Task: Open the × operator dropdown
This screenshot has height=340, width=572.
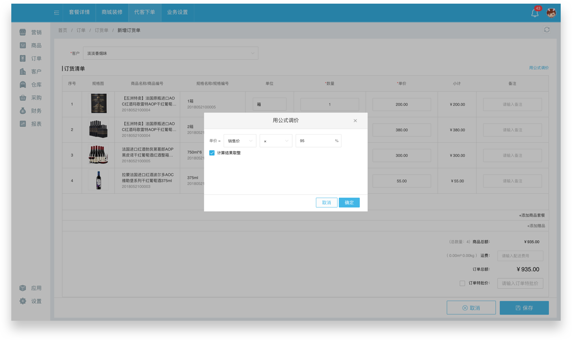Action: coord(276,141)
